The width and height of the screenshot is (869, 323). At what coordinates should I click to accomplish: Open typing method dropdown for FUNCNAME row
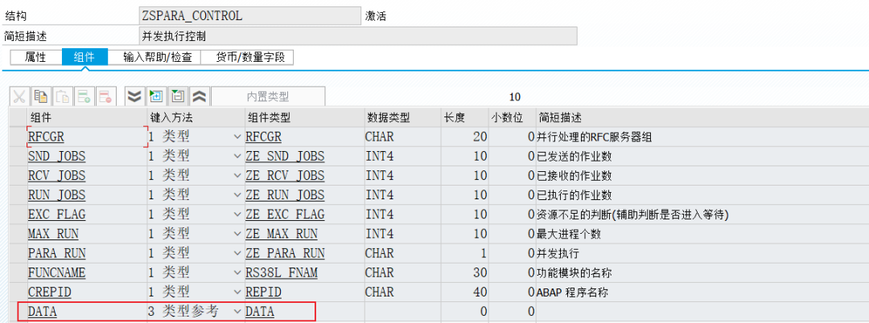[x=237, y=272]
